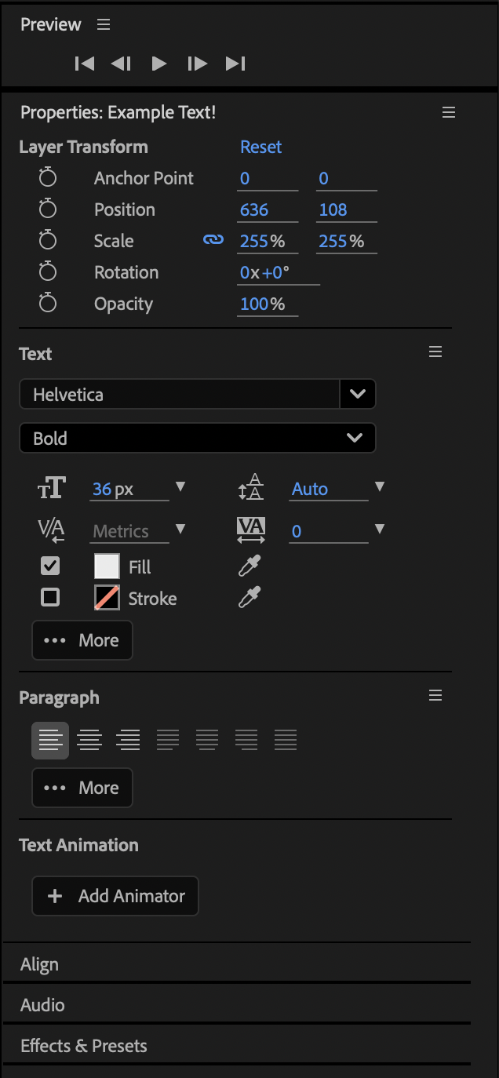Select right align text in Paragraph

pyautogui.click(x=128, y=740)
